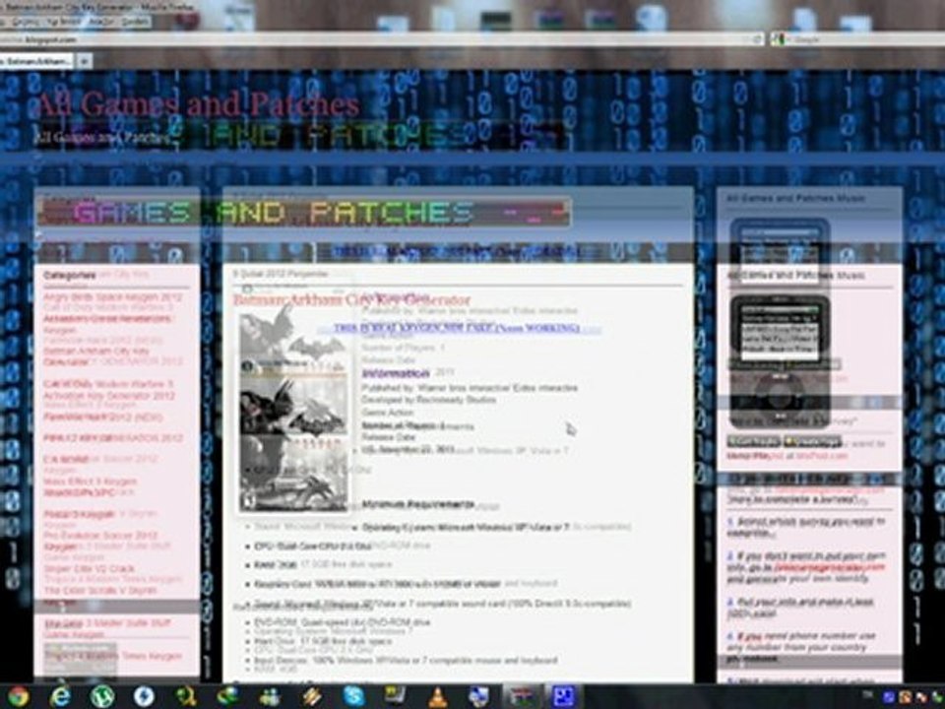This screenshot has height=709, width=945.
Task: Open the Araçlar menu in Firefox
Action: click(x=101, y=22)
